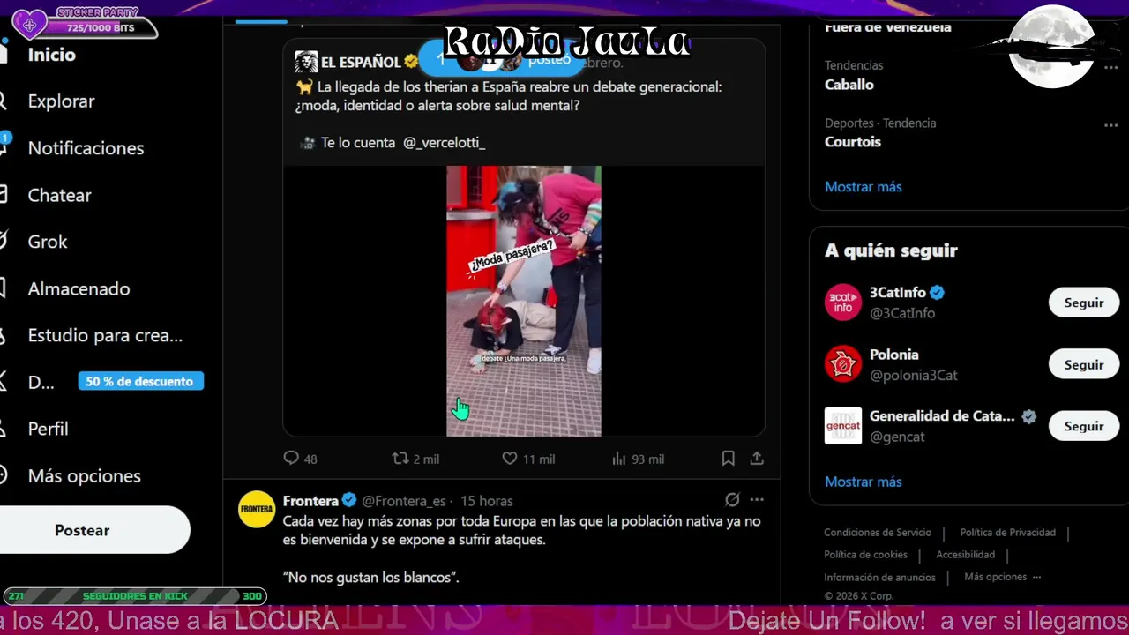Open the @polonia3Cat handle

pyautogui.click(x=914, y=375)
